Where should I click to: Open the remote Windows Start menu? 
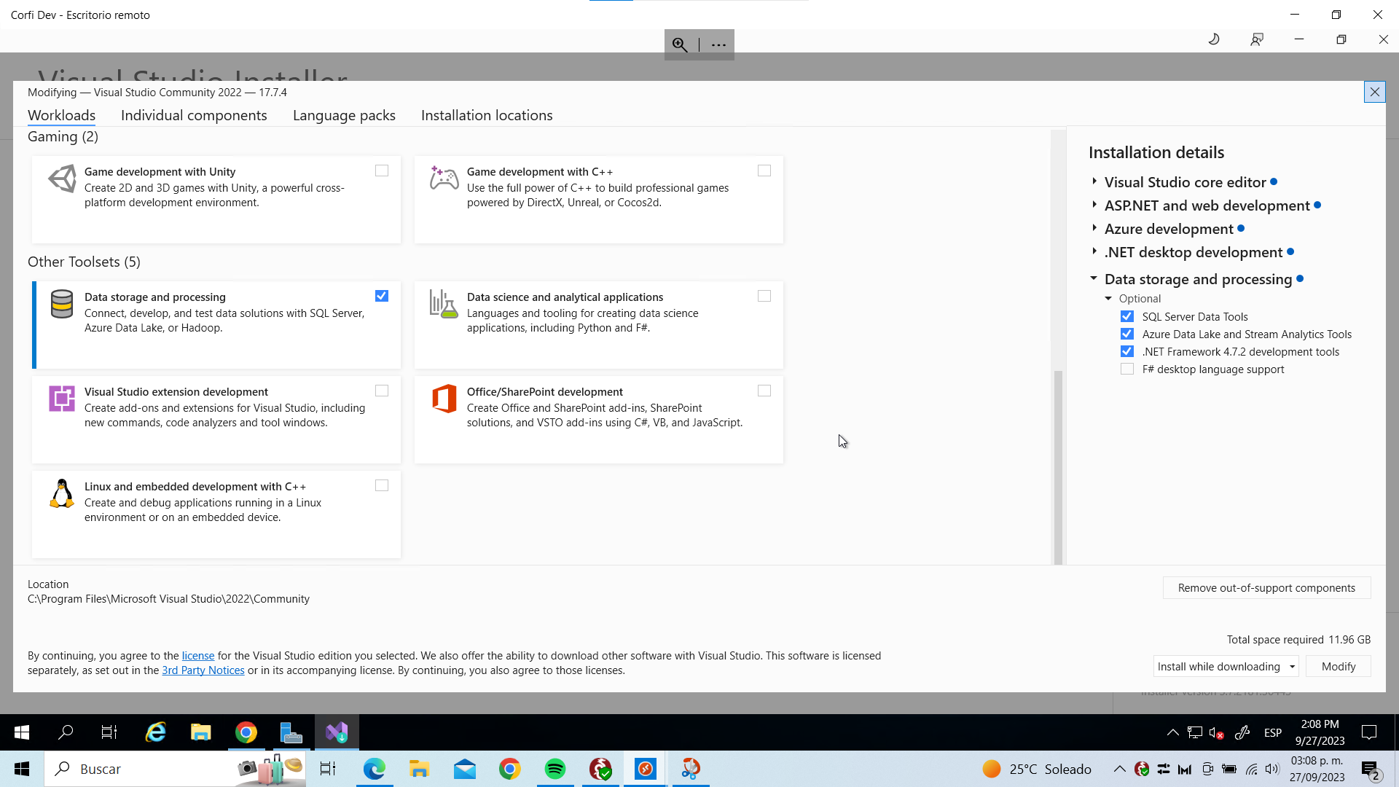(22, 732)
